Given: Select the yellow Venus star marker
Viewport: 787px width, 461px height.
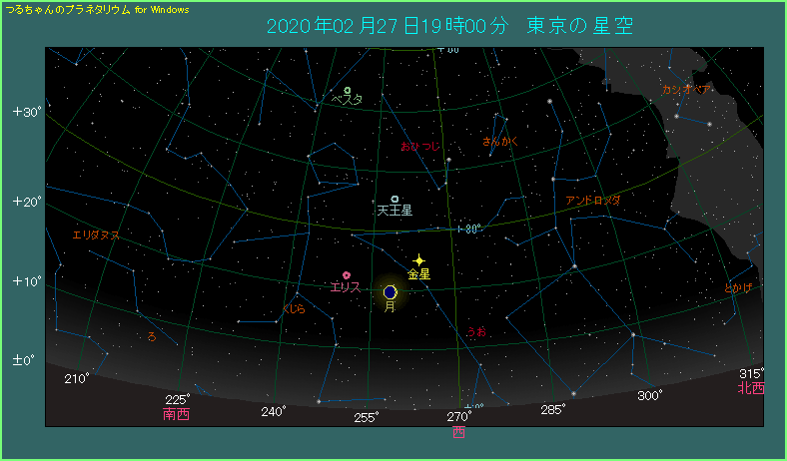Looking at the screenshot, I should pos(419,259).
